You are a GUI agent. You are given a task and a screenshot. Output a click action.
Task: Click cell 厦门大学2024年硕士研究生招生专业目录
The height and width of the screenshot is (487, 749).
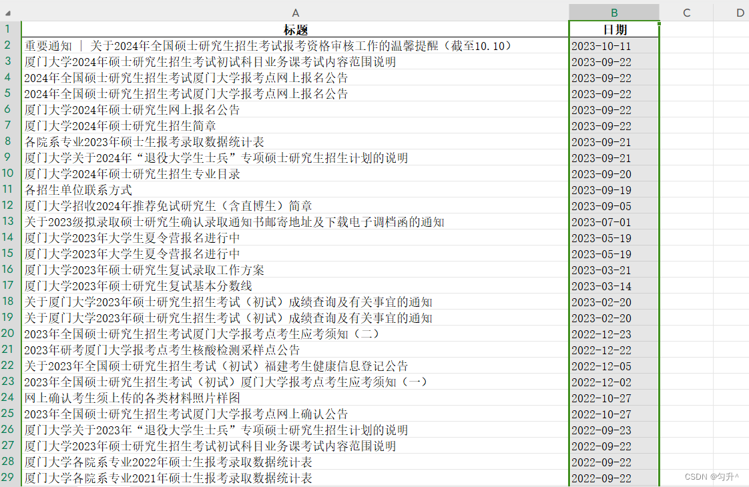coord(295,174)
